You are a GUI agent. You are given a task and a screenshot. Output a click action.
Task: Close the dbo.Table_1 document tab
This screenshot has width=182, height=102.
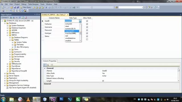tap(68, 15)
